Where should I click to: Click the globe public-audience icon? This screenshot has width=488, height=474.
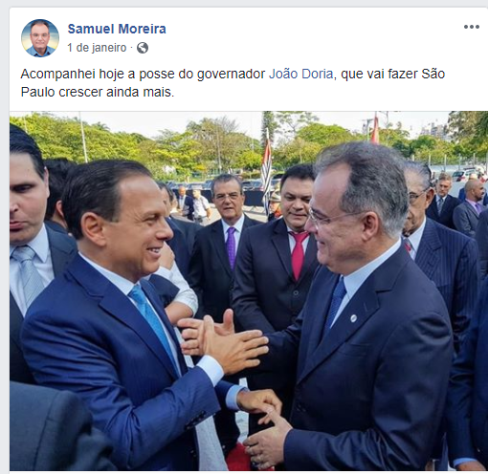(143, 48)
